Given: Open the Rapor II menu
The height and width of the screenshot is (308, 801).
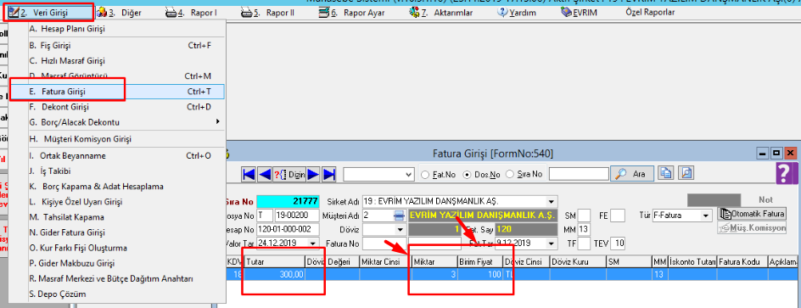Looking at the screenshot, I should coord(267,13).
